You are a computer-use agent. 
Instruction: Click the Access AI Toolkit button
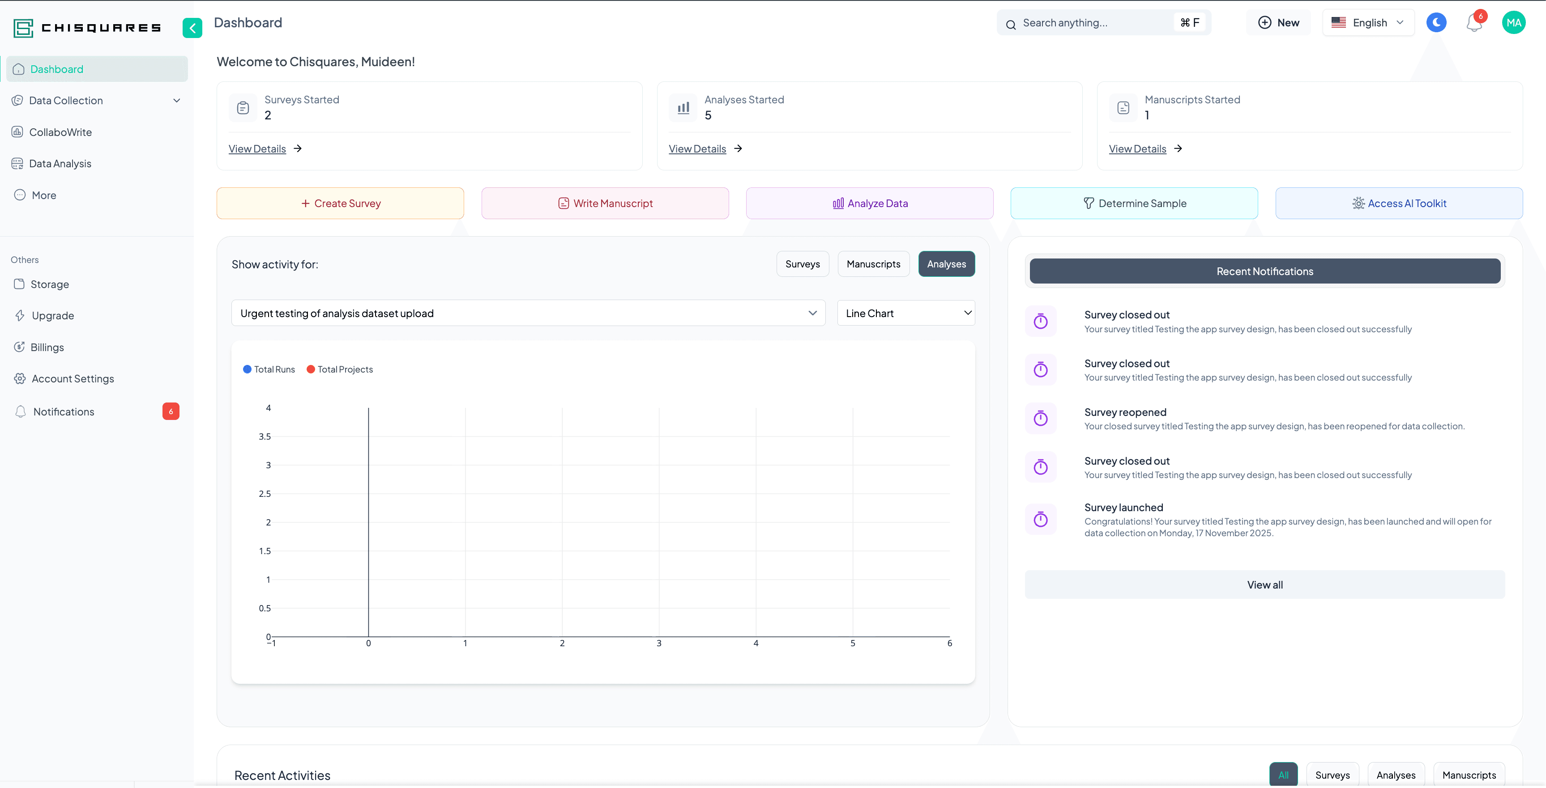[x=1399, y=203]
